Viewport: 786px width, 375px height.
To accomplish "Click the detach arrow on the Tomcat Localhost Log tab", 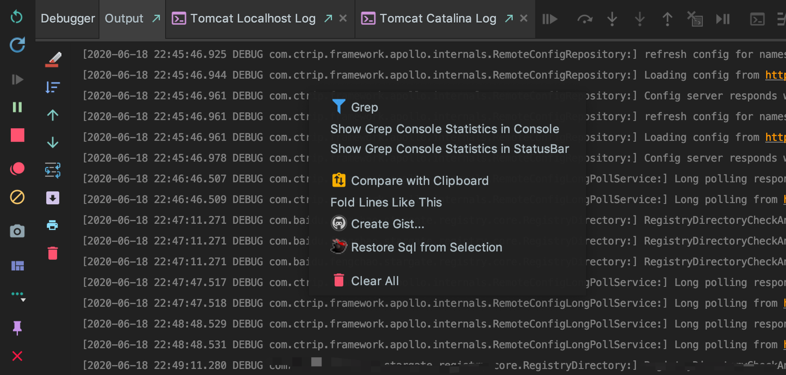I will (329, 19).
